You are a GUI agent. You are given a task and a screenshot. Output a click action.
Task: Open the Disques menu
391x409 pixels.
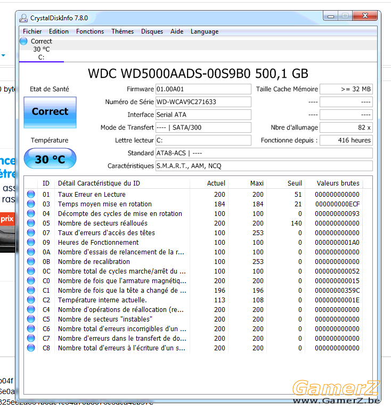[152, 31]
